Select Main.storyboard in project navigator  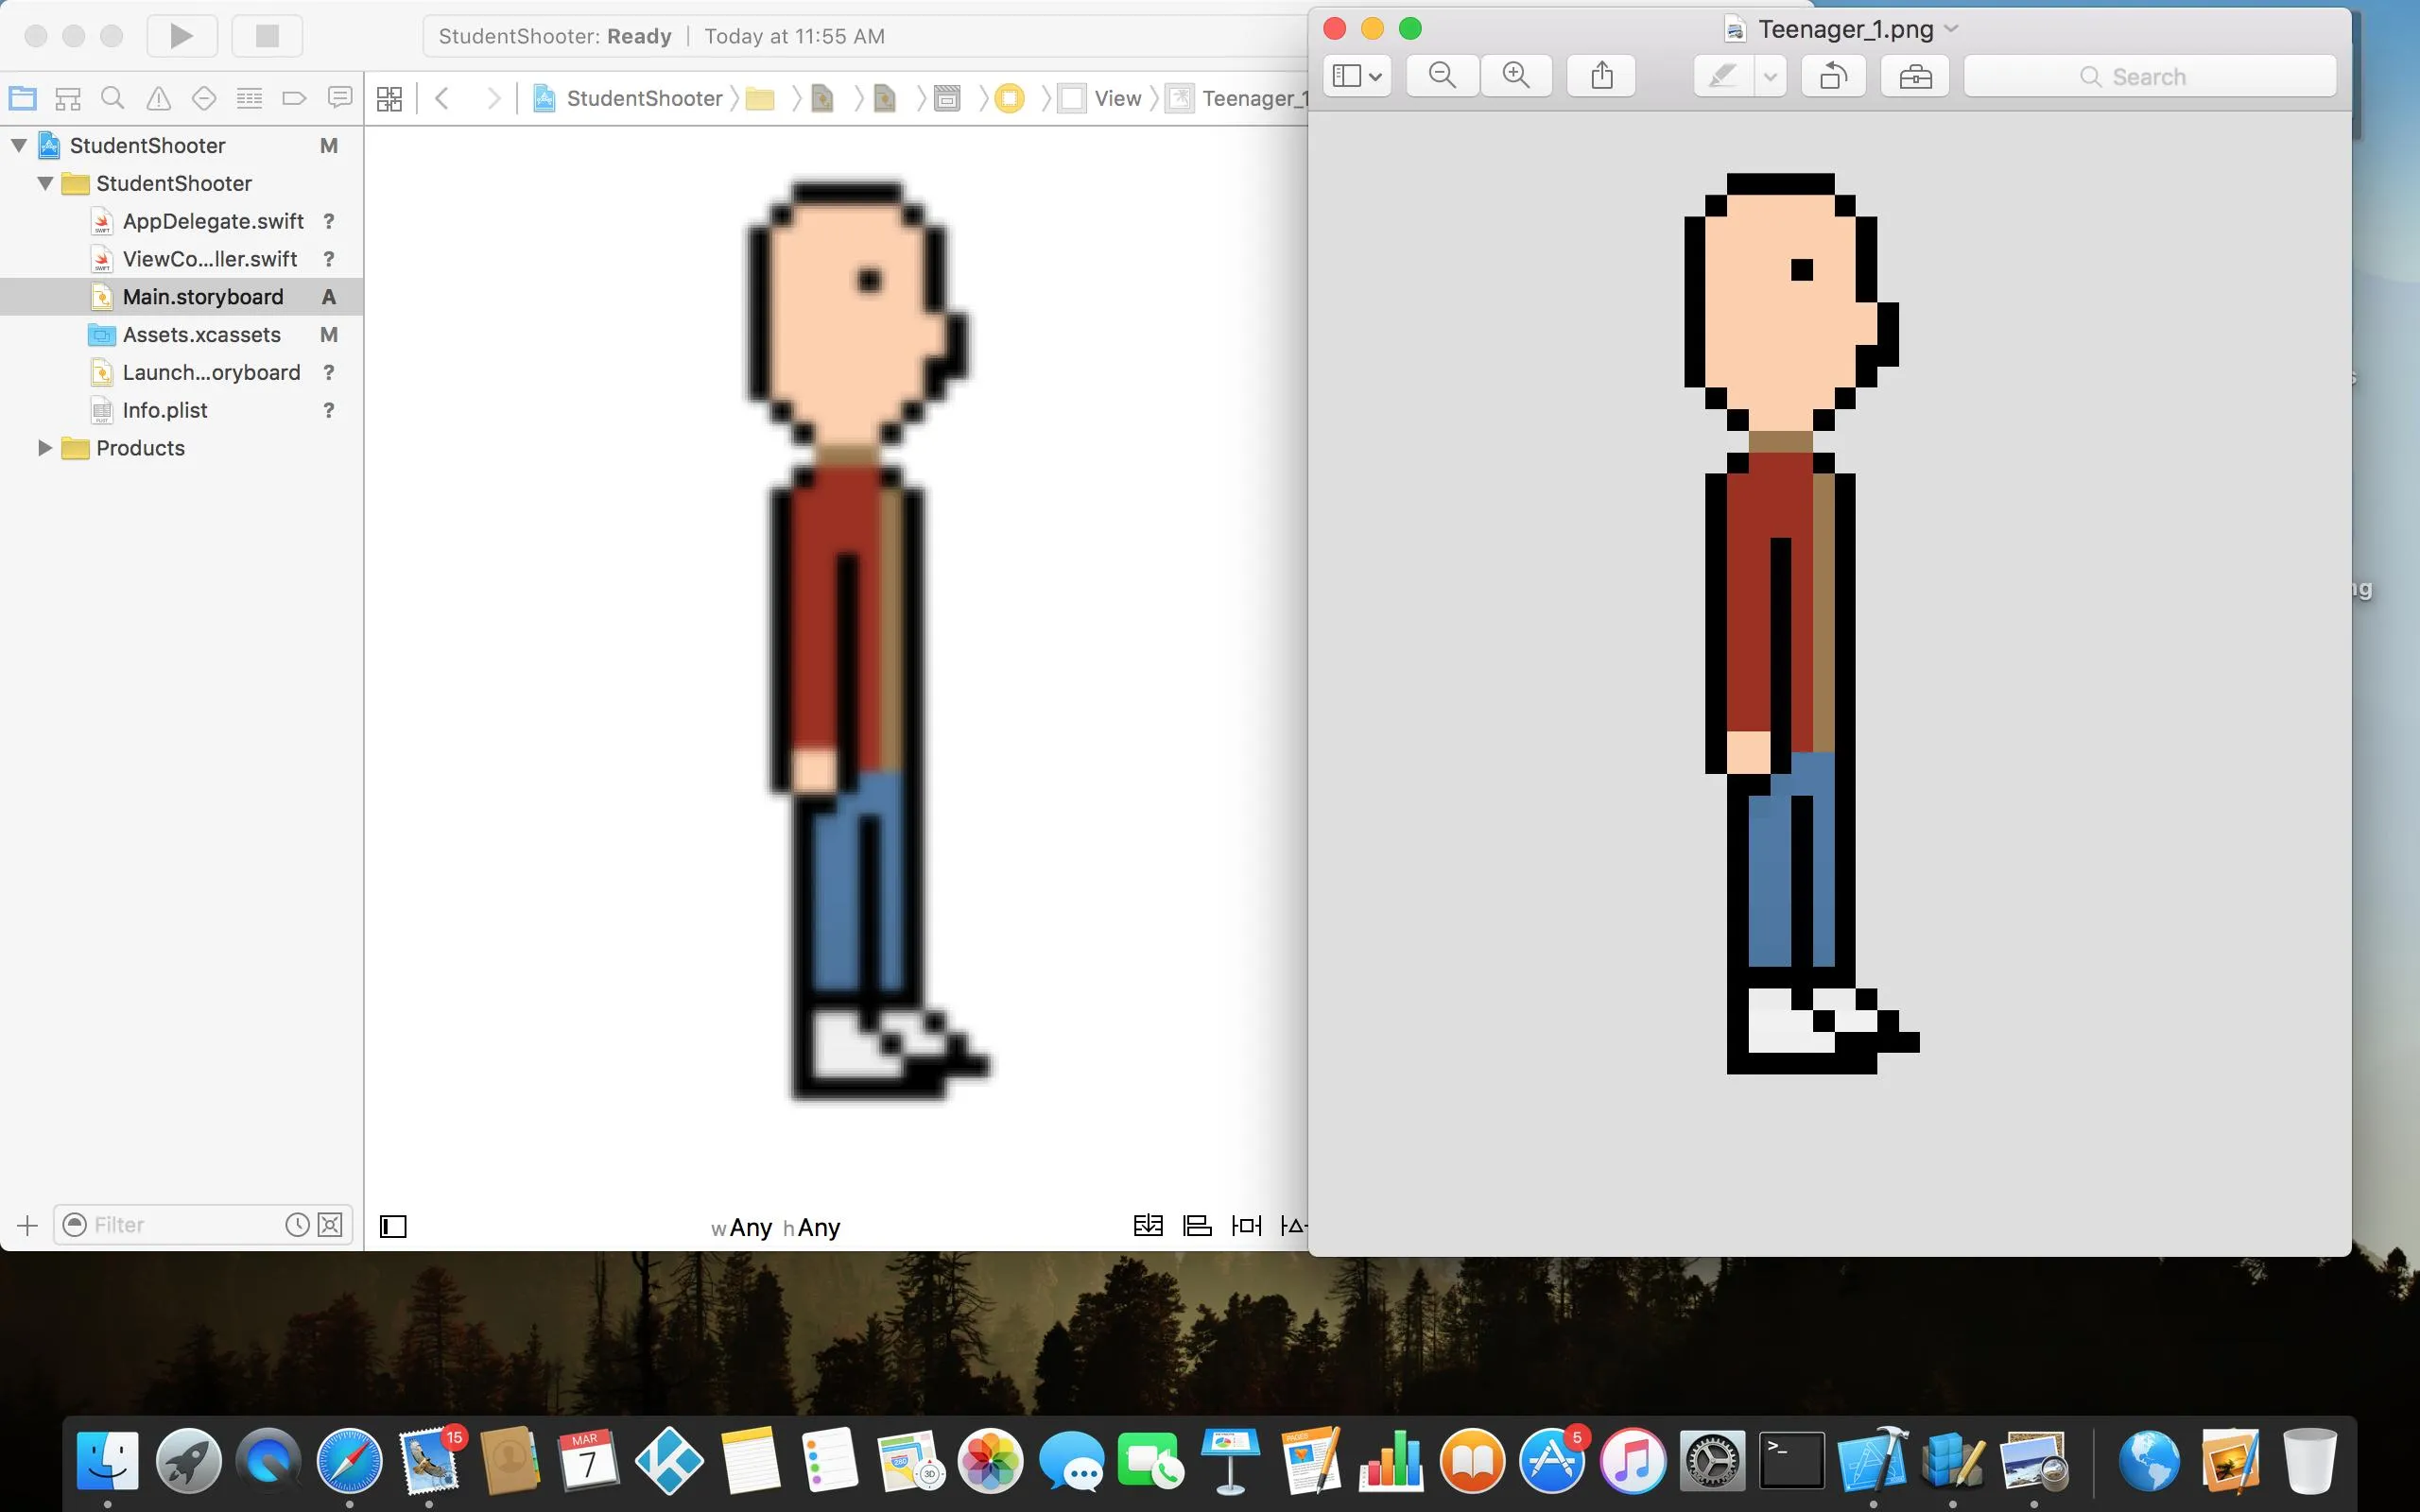pos(202,297)
